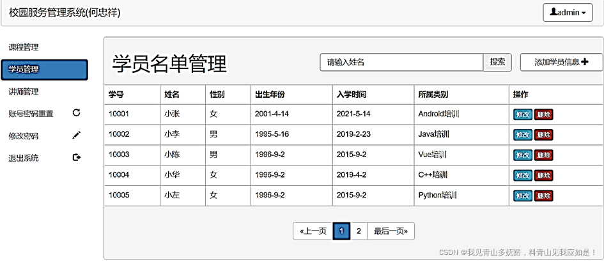The height and width of the screenshot is (262, 604).
Task: Click the 校园服务管理系统 title link
Action: point(65,13)
